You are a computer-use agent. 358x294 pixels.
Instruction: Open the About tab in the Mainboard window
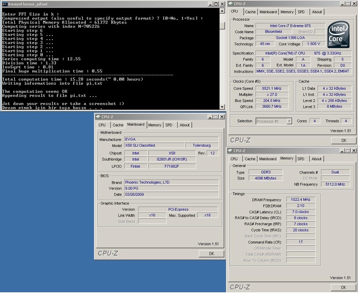tap(185, 125)
